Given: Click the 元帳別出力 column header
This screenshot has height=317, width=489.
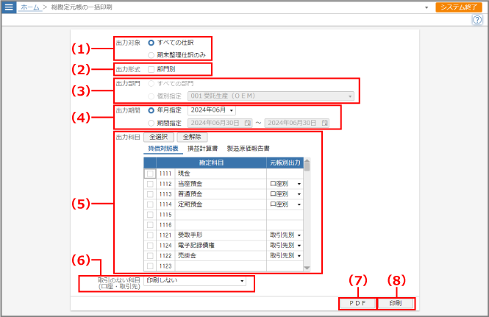Looking at the screenshot, I should pyautogui.click(x=285, y=163).
